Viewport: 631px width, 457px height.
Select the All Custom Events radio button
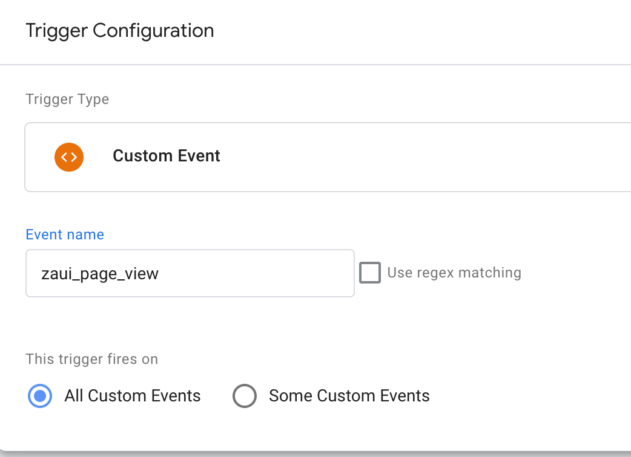(39, 396)
